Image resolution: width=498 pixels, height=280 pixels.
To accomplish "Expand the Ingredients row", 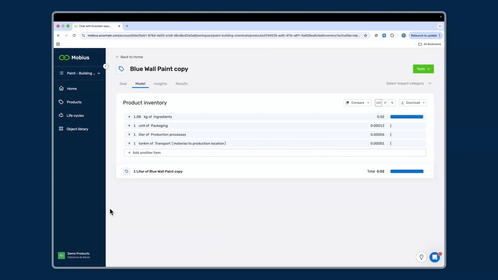I will click(129, 117).
